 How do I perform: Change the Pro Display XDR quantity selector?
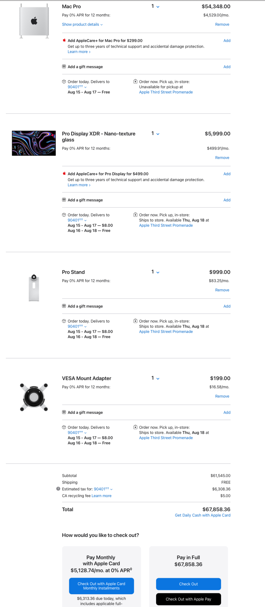point(155,134)
